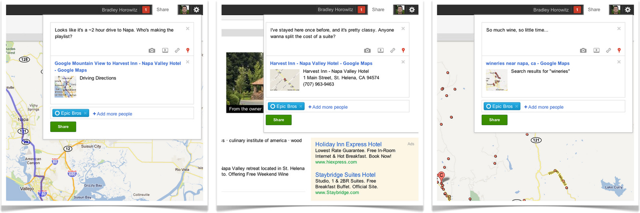Click camera icon in the "pretty classy" hotel post

click(367, 50)
